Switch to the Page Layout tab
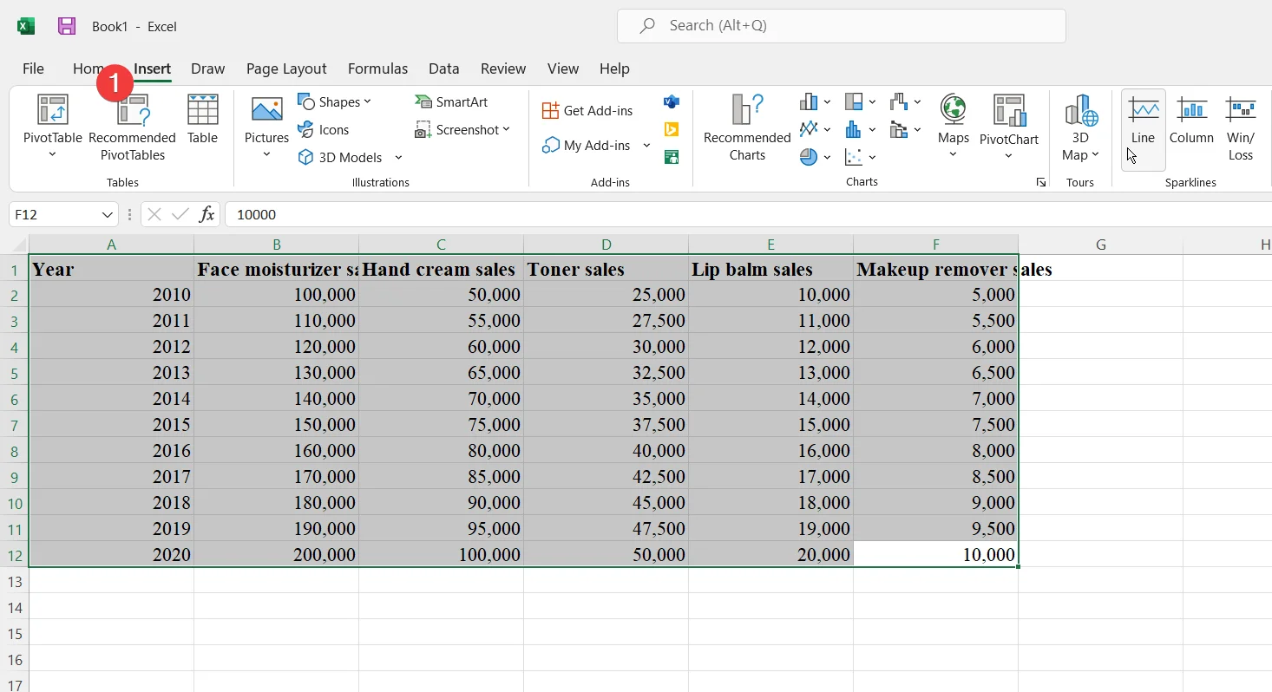Screen dimensions: 1272x692 pyautogui.click(x=286, y=69)
